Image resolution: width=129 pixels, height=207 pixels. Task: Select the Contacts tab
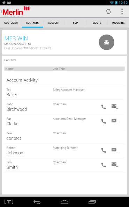(32, 23)
